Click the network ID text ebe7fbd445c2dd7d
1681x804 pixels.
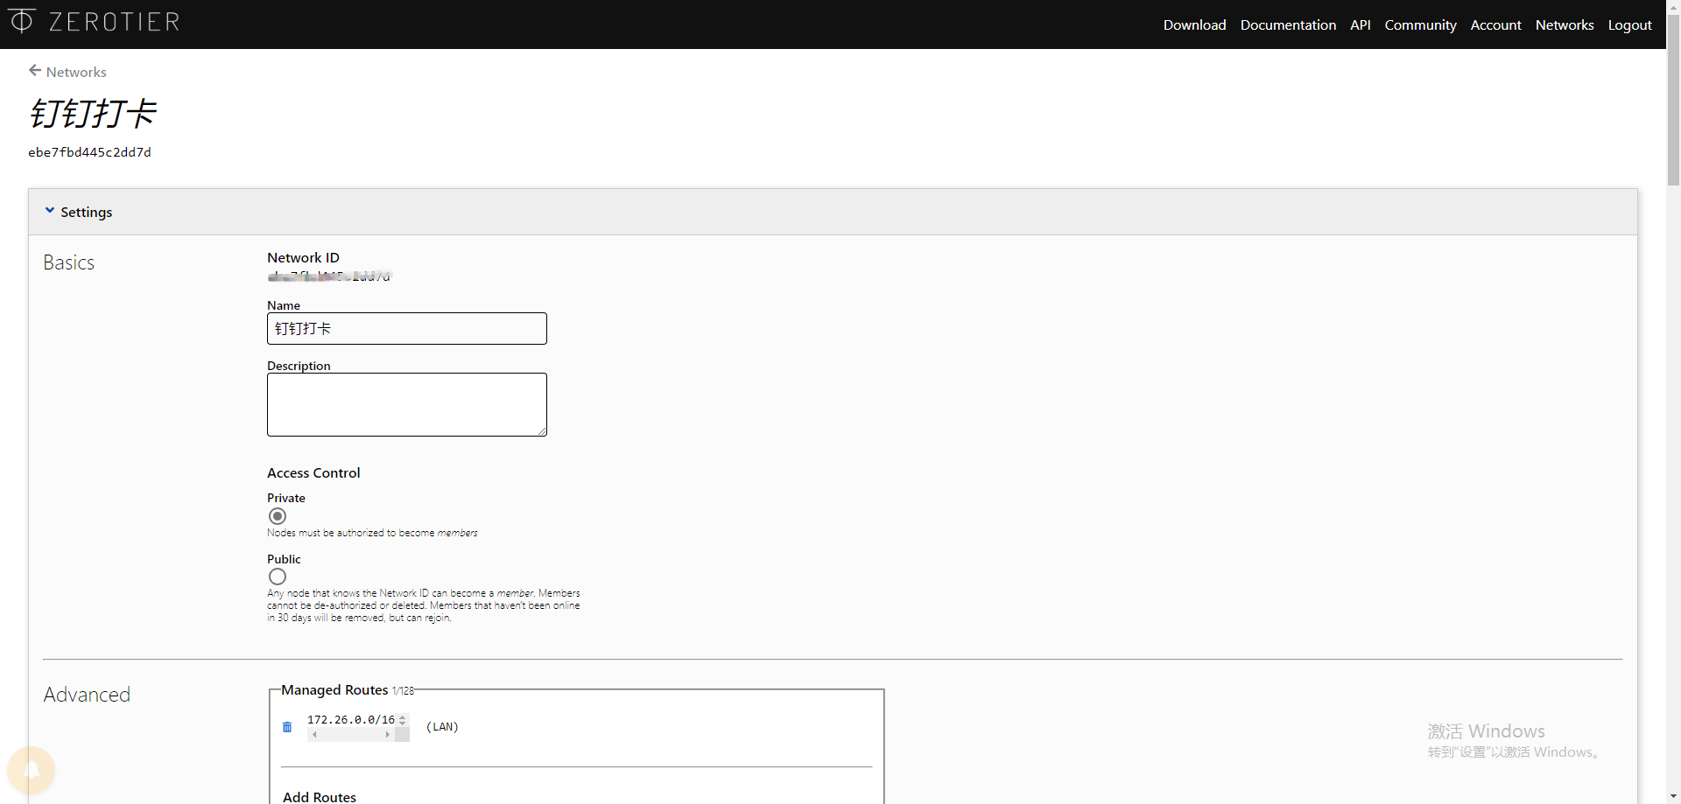pos(89,152)
